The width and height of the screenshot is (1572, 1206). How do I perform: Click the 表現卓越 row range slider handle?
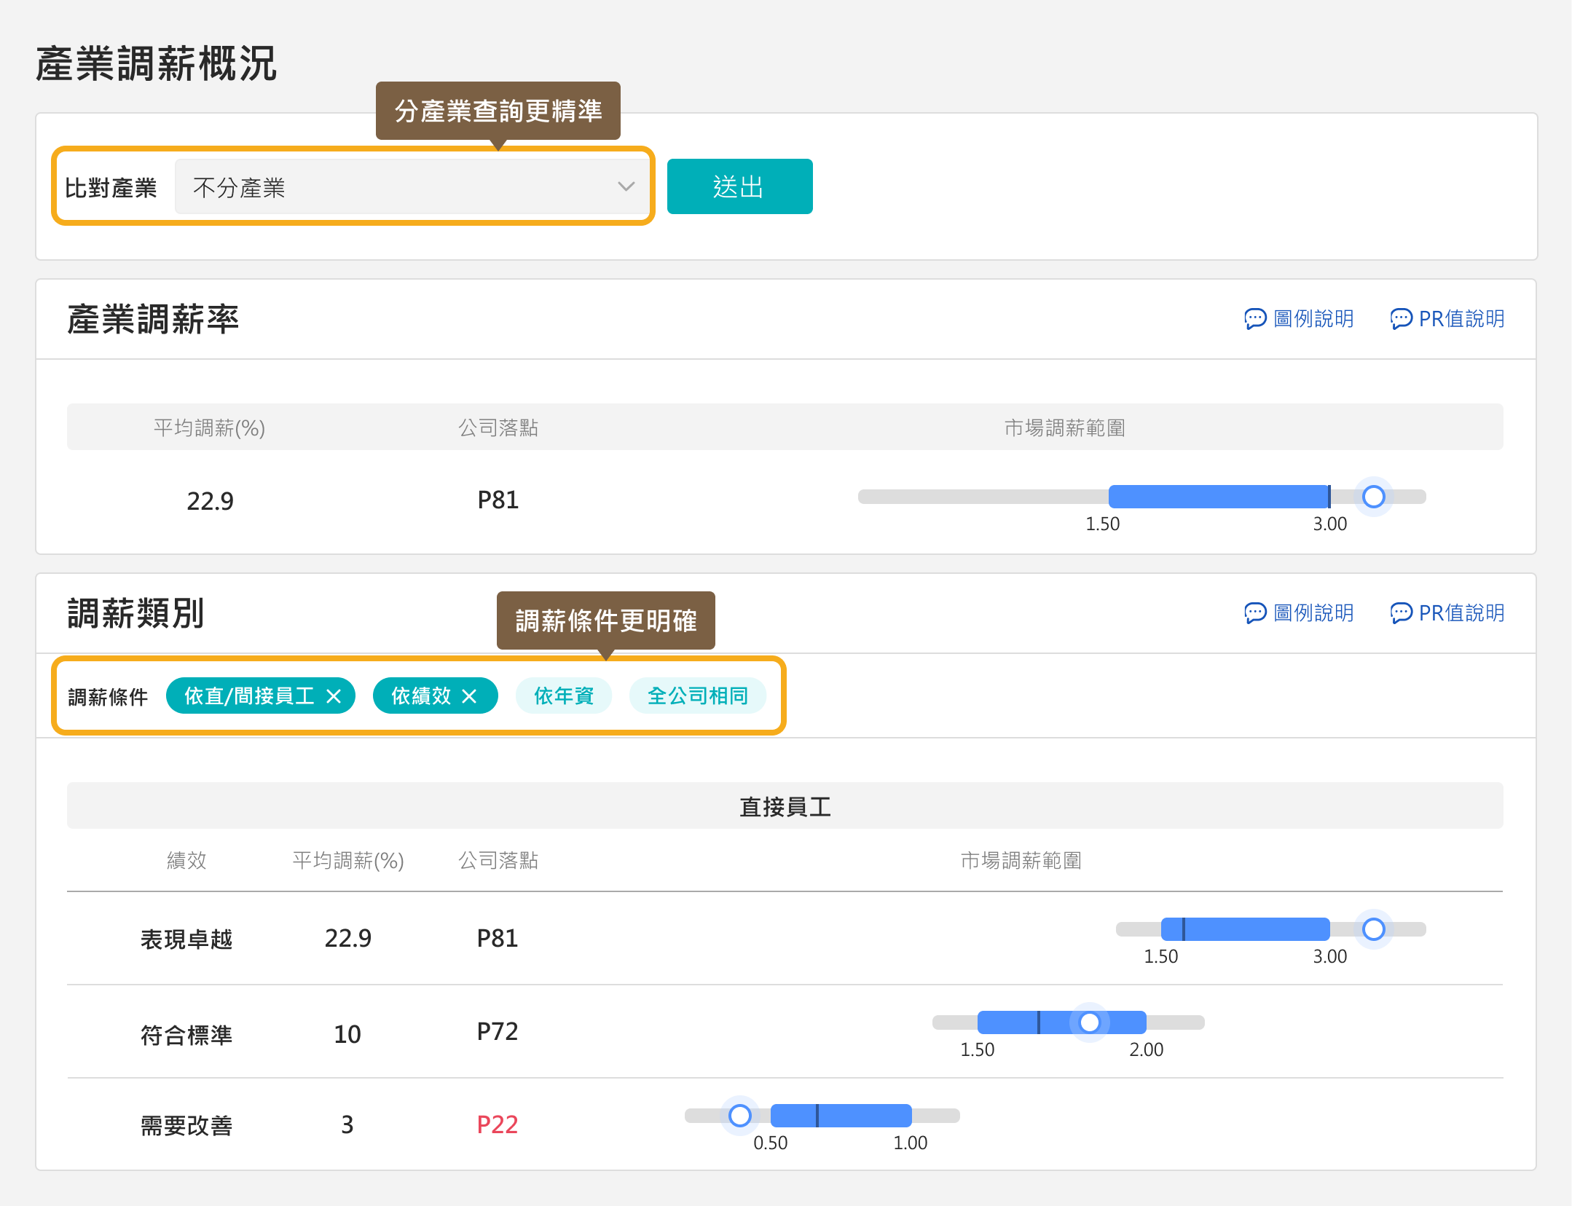pyautogui.click(x=1373, y=929)
